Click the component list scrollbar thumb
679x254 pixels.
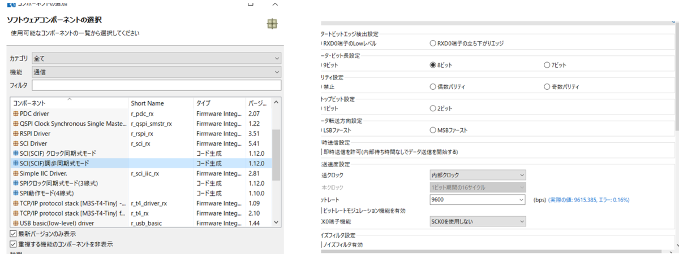click(x=276, y=155)
